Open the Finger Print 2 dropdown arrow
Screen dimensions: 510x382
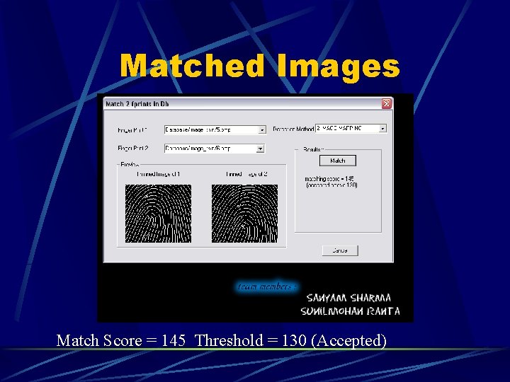[x=260, y=149]
